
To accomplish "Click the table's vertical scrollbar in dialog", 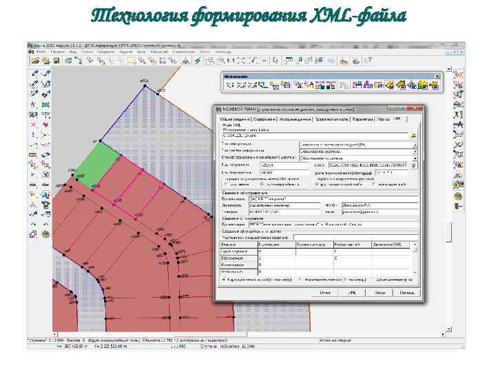I will [x=415, y=258].
